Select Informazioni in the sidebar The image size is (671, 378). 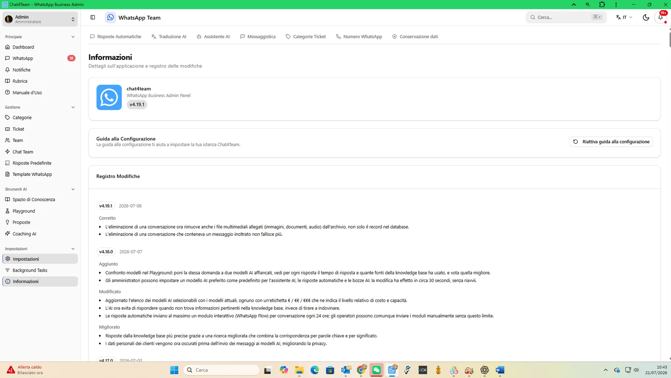click(x=40, y=282)
